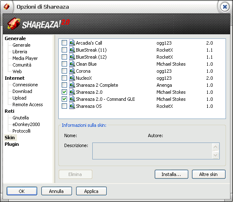
Task: Click the skin icon for Clean Blue
Action: pyautogui.click(x=72, y=64)
